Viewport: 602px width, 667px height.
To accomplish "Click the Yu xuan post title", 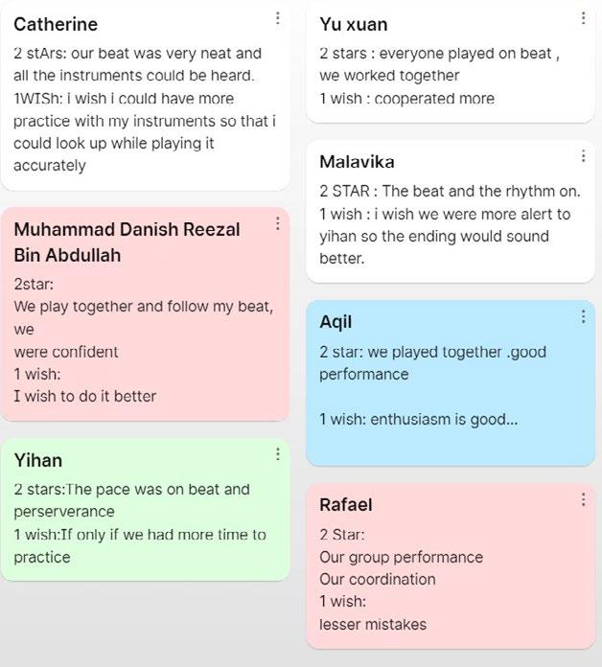I will (x=353, y=24).
